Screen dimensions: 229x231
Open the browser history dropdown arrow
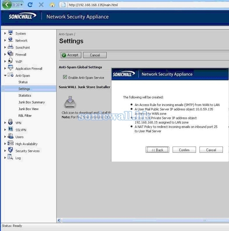pyautogui.click(x=22, y=5)
